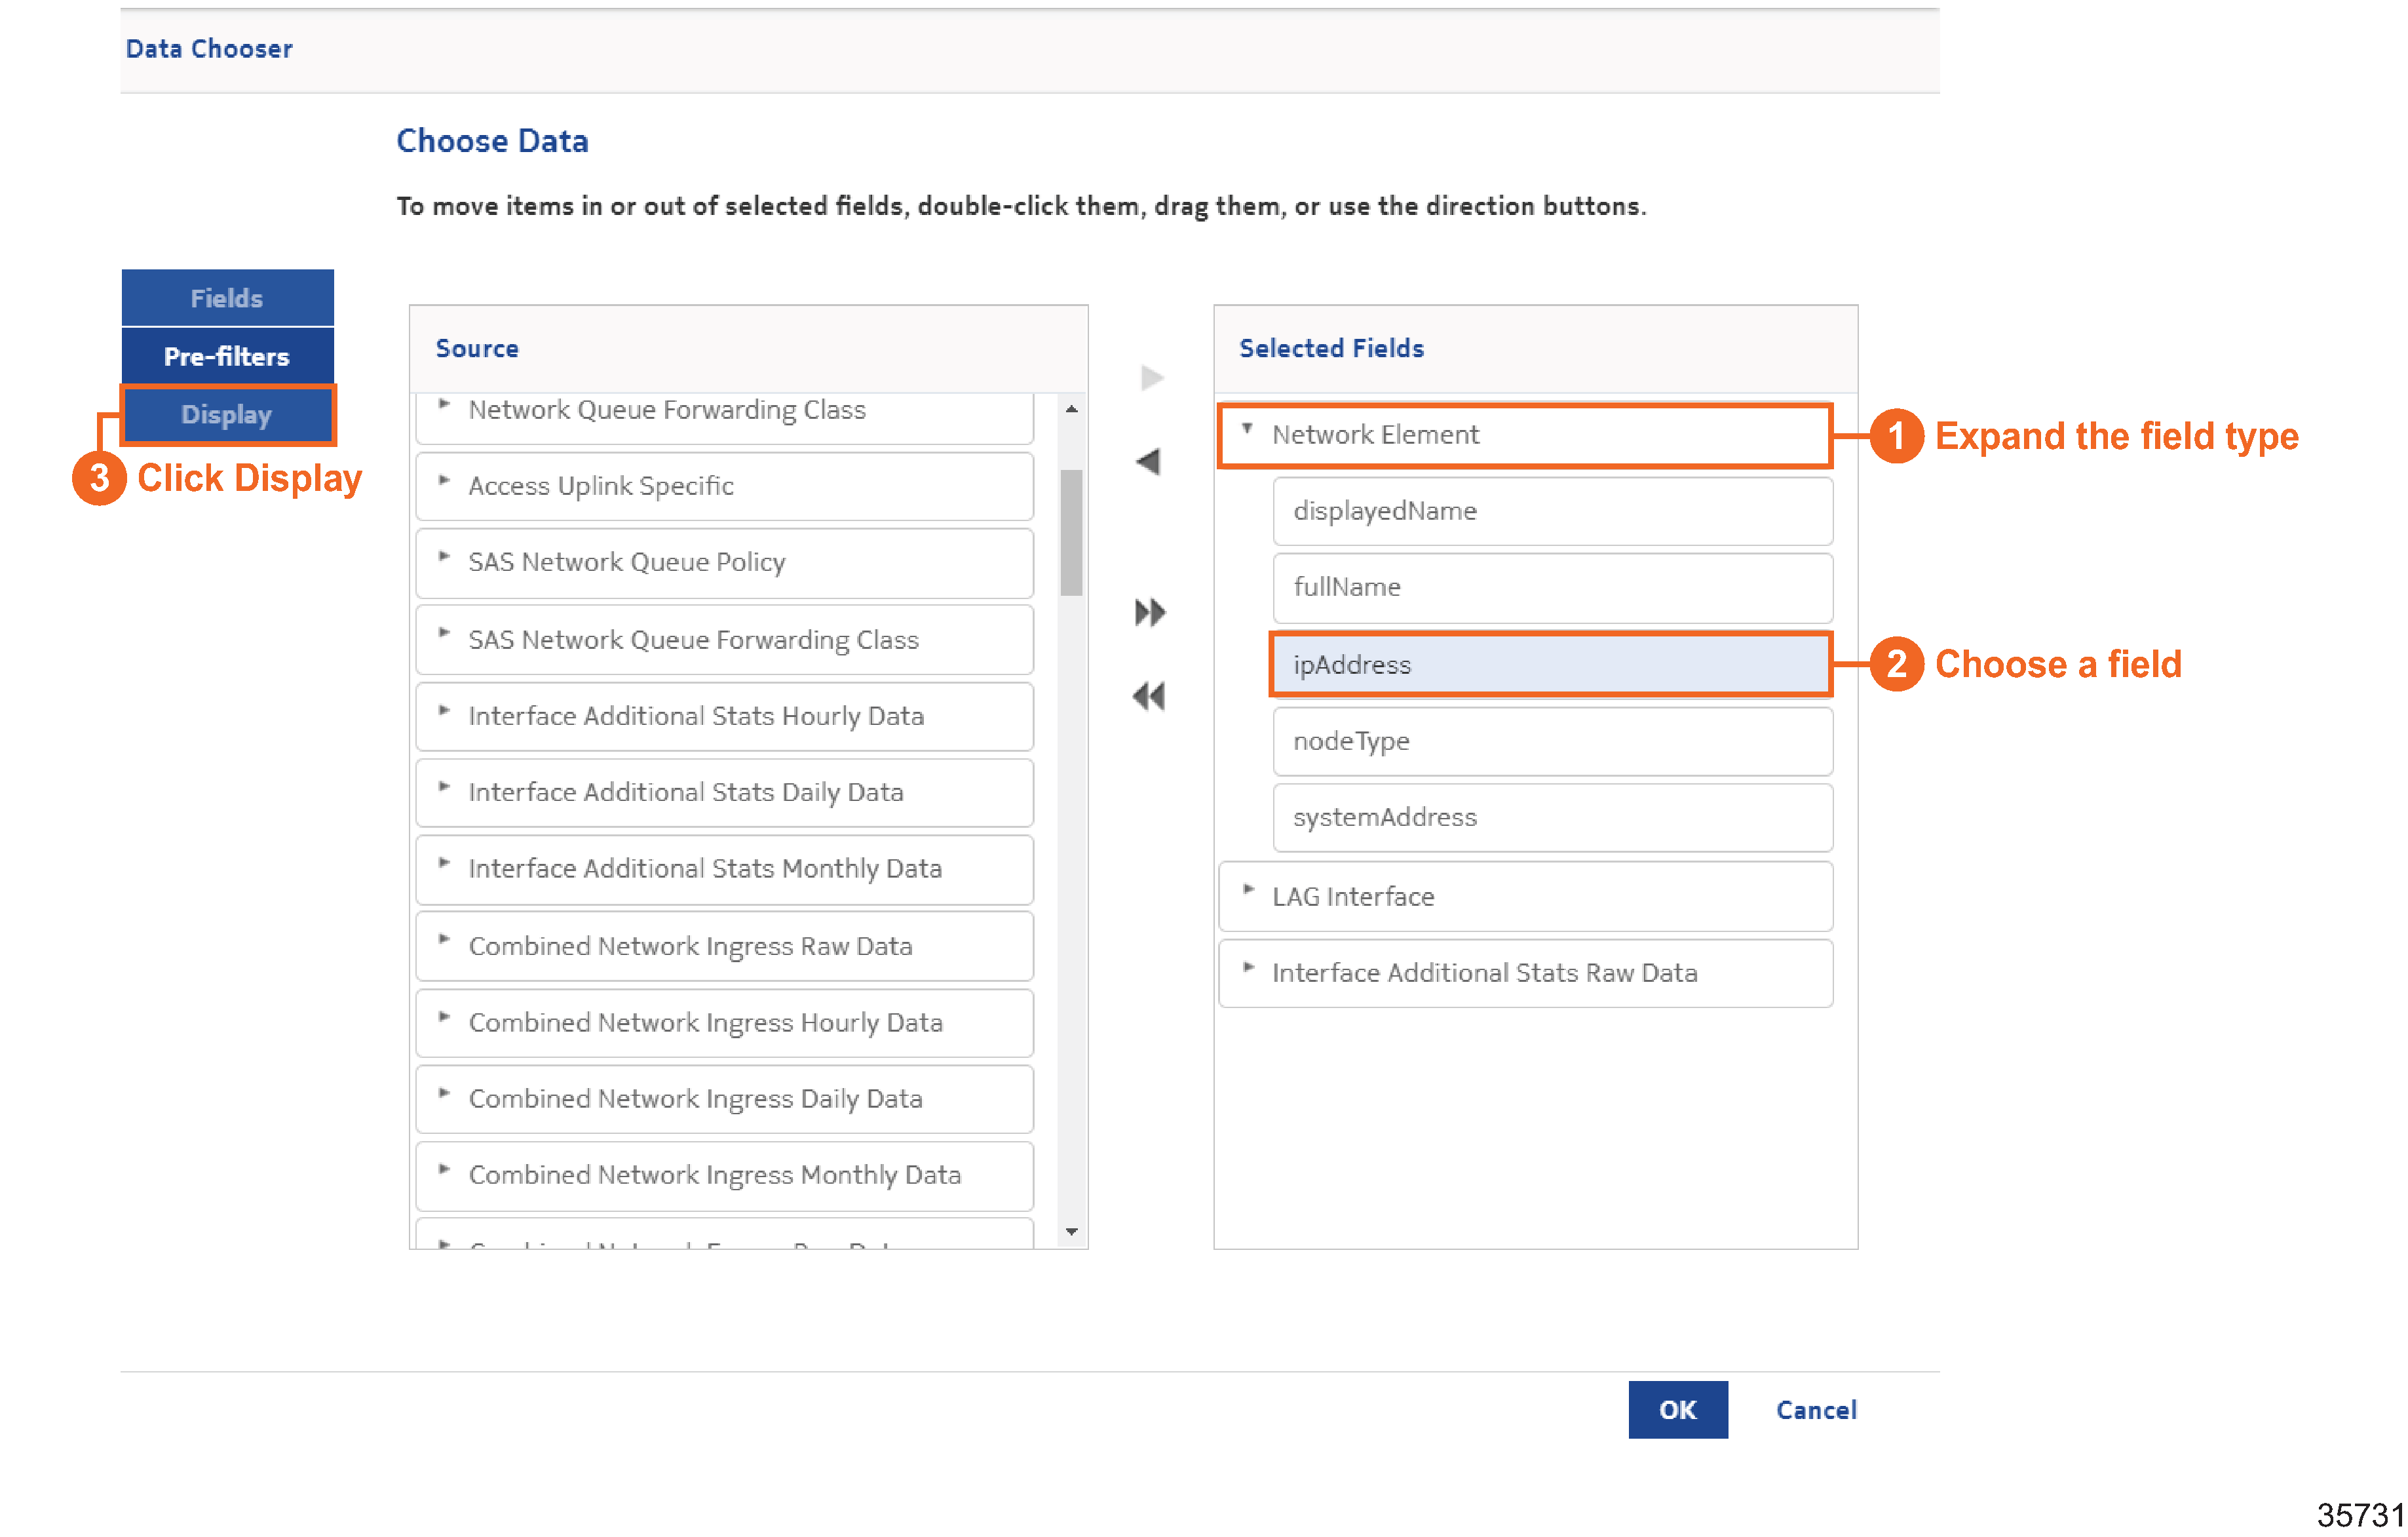
Task: Expand Interface Additional Stats Raw Data
Action: coord(1248,967)
